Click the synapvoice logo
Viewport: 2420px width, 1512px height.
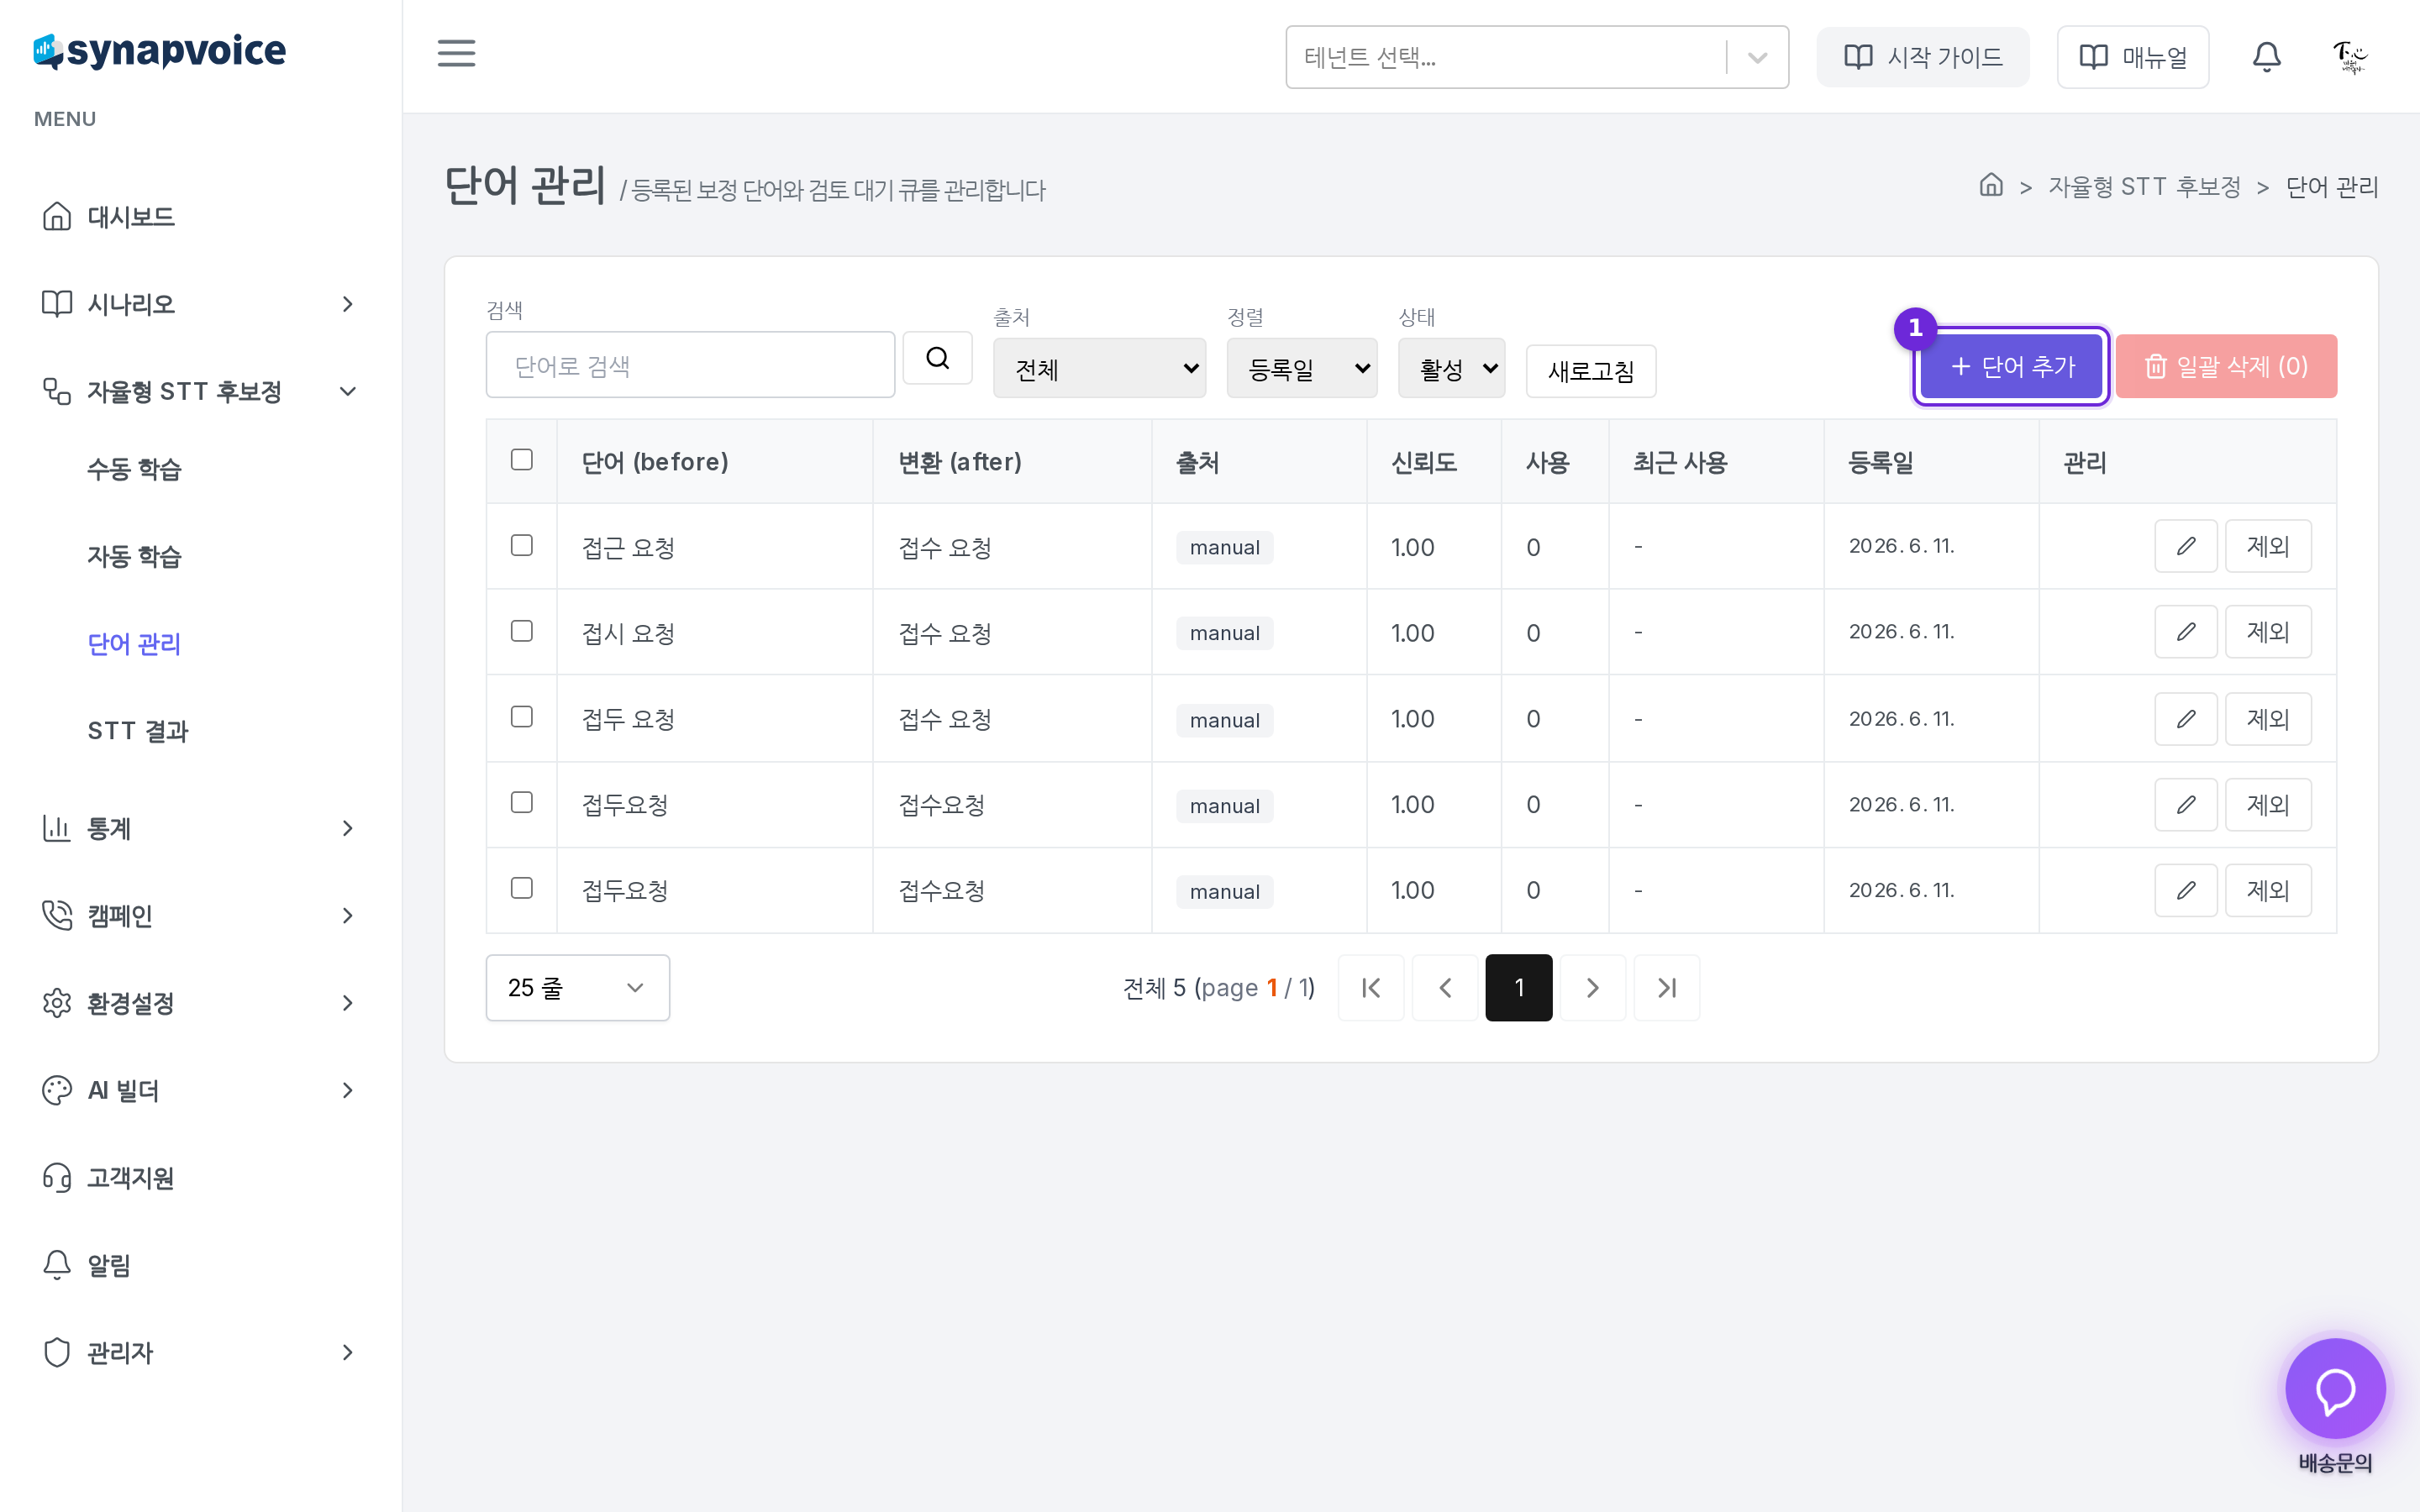[x=160, y=51]
